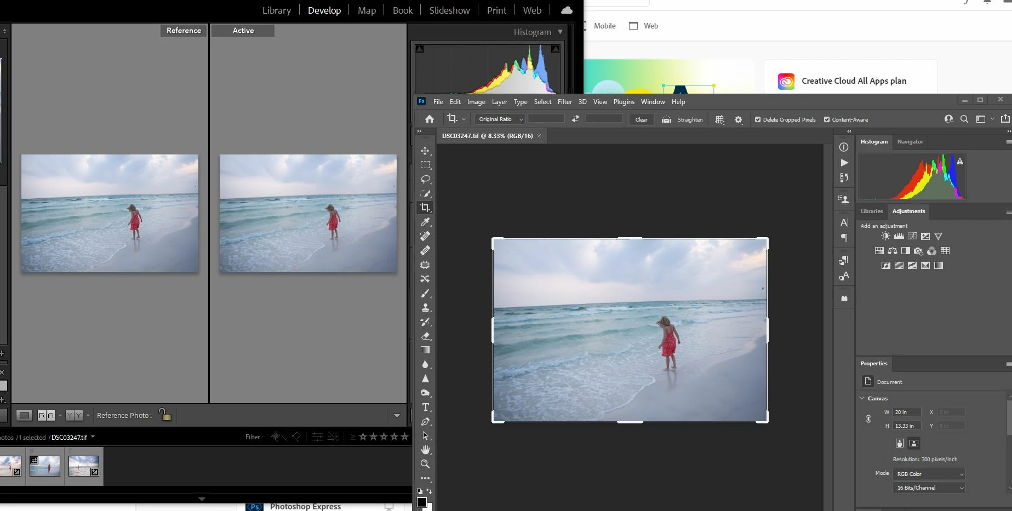Select the Clone Stamp tool
The height and width of the screenshot is (511, 1012).
click(425, 308)
